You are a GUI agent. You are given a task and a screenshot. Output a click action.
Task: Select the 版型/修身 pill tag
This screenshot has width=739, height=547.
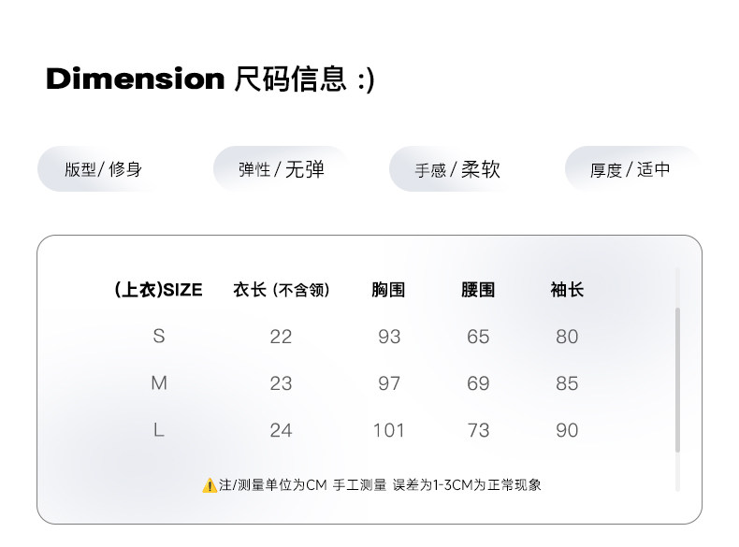[103, 169]
